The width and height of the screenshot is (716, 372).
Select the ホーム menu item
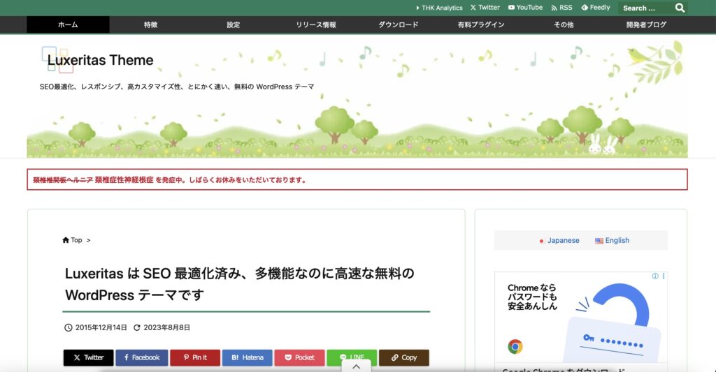click(68, 24)
